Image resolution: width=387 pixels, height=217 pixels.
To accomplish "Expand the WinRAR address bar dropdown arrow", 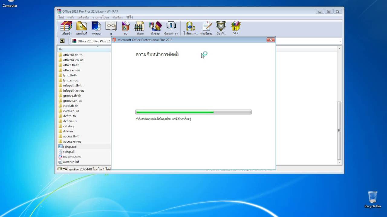I will [340, 41].
